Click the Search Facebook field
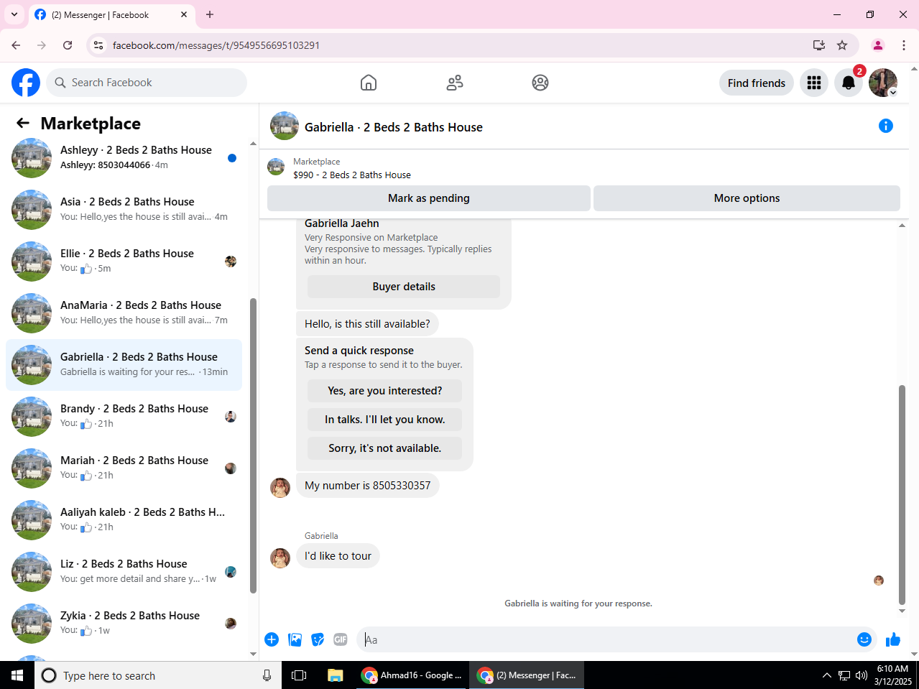Image resolution: width=919 pixels, height=689 pixels. tap(147, 83)
